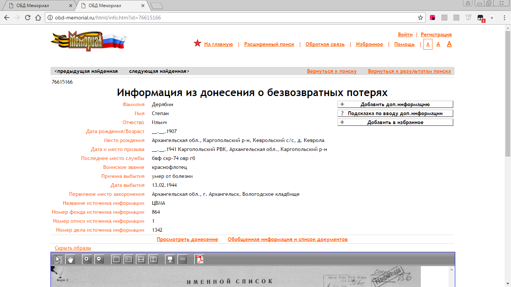511x287 pixels.
Task: Save the scanned image with floppy icon
Action: pyautogui.click(x=170, y=259)
